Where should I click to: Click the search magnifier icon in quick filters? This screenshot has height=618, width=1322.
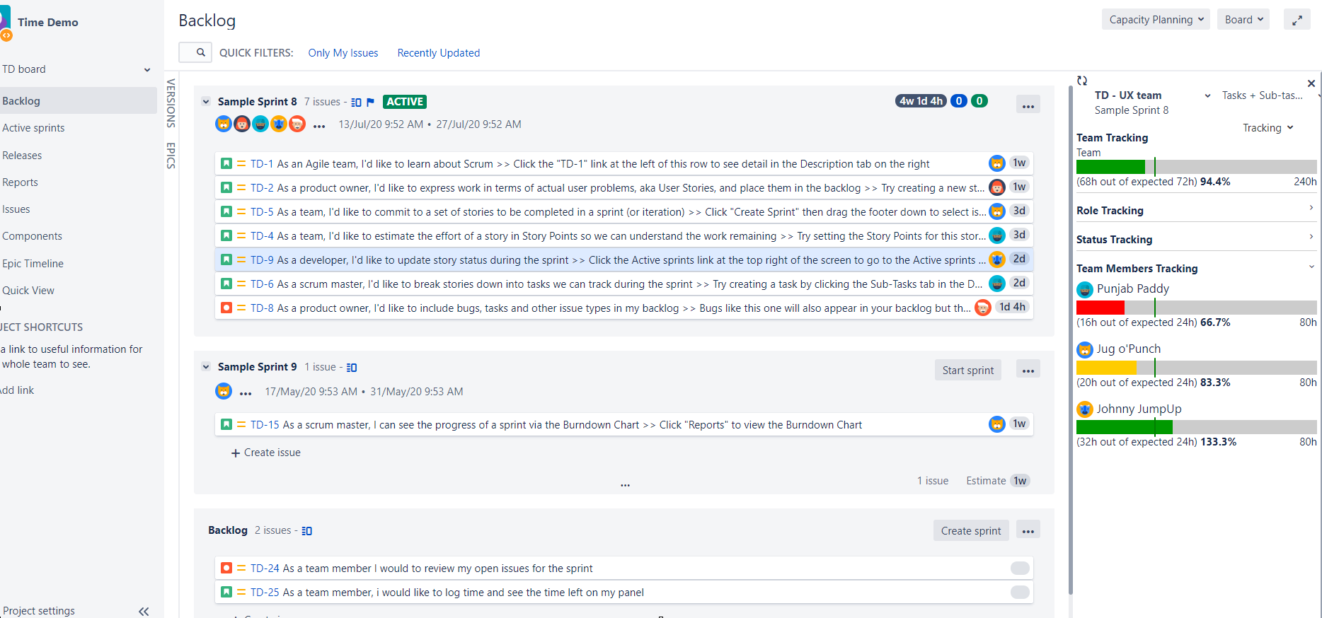201,52
